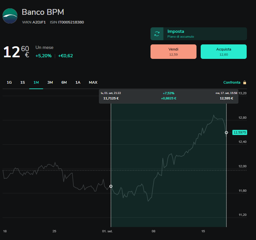Screen dimensions: 256x240
Task: Click the 12,5975 current price tag
Action: [x=240, y=133]
